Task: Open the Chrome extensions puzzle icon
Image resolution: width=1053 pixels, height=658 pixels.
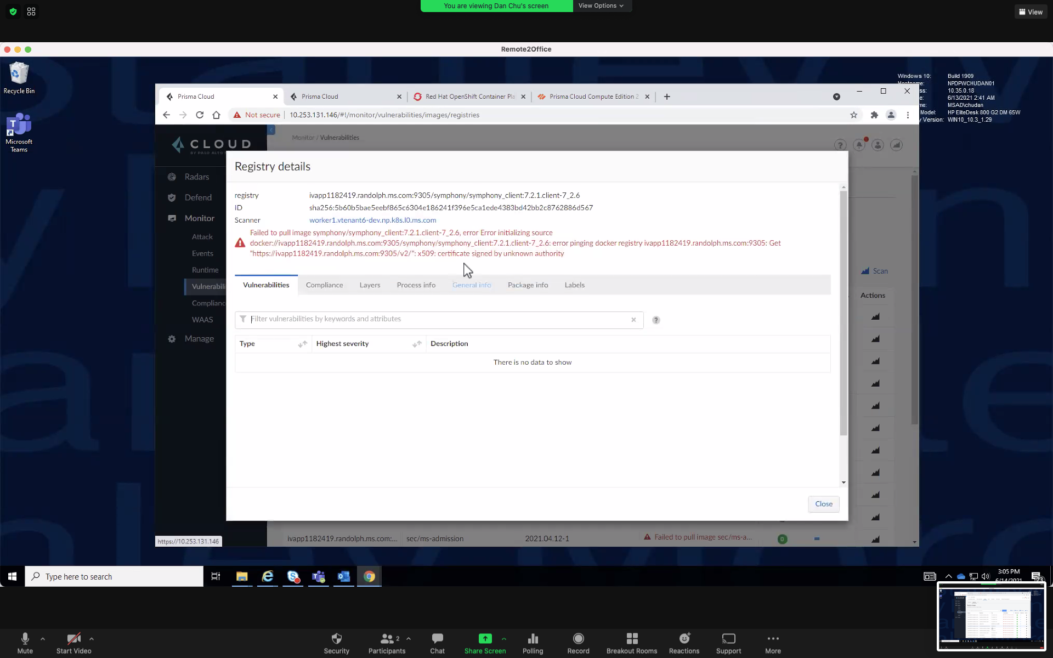Action: [x=874, y=115]
